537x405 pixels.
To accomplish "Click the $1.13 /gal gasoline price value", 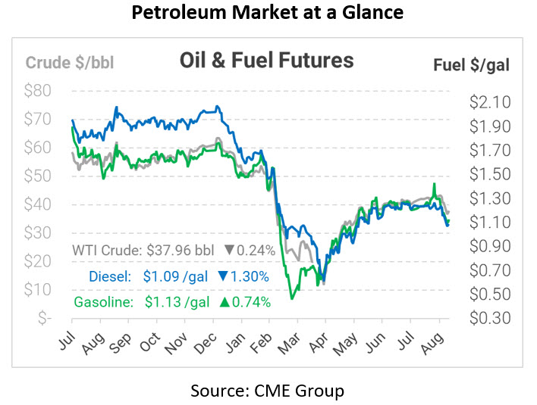I will (x=179, y=302).
